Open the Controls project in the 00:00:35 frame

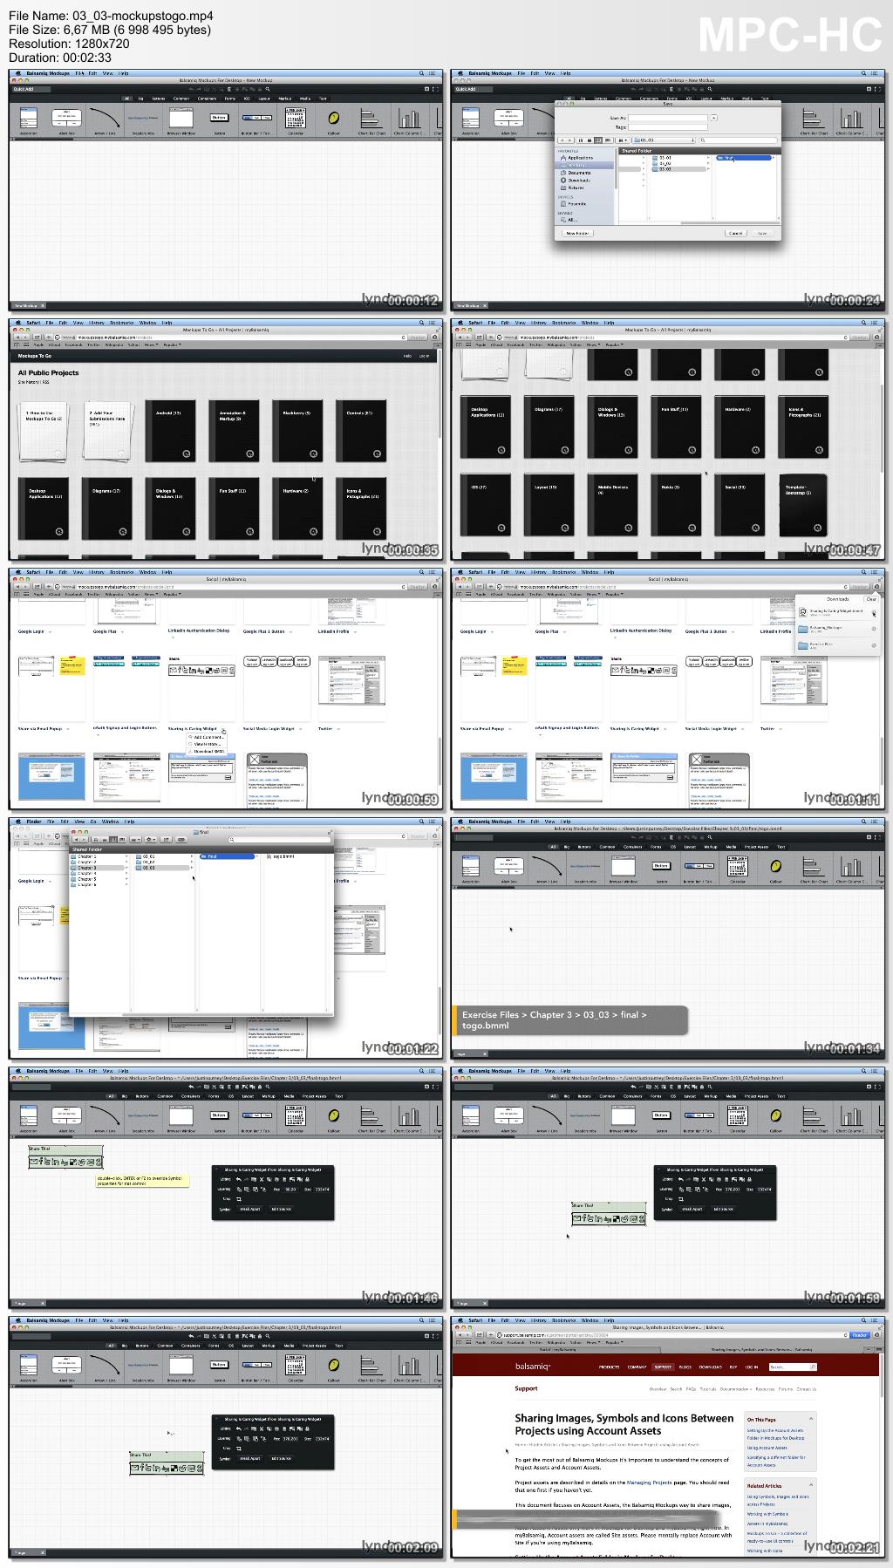coord(361,431)
